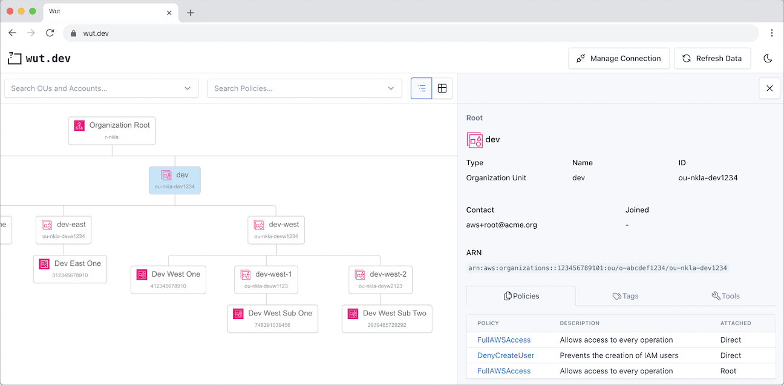Open the DenyCreateUser policy link
The height and width of the screenshot is (385, 784).
click(x=505, y=355)
